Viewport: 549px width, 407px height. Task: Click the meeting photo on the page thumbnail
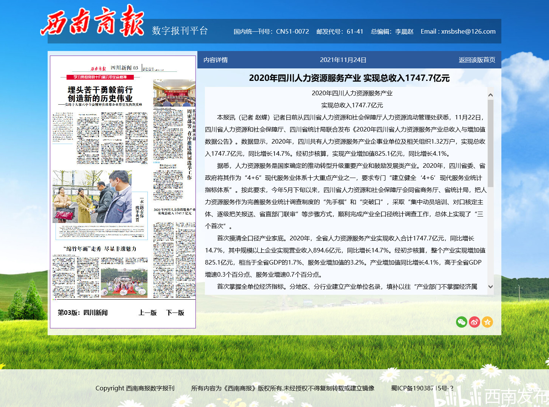click(x=174, y=93)
